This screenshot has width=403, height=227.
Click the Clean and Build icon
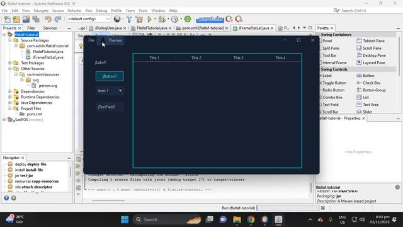139,19
